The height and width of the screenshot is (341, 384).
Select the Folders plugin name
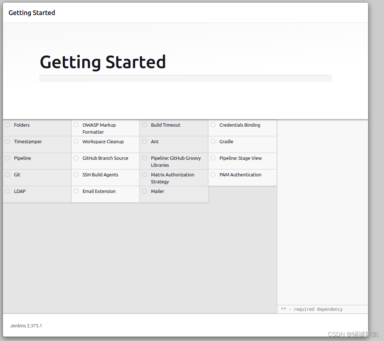tap(22, 125)
